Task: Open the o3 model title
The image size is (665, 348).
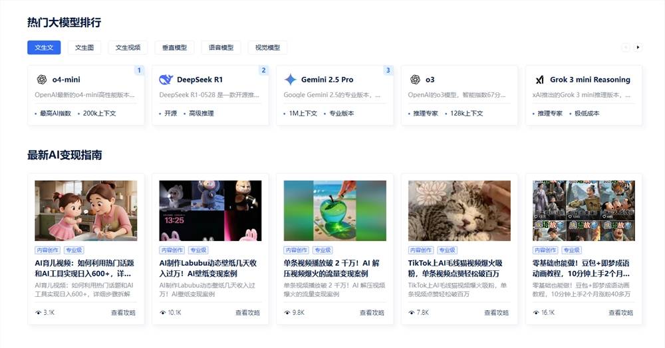Action: [430, 80]
